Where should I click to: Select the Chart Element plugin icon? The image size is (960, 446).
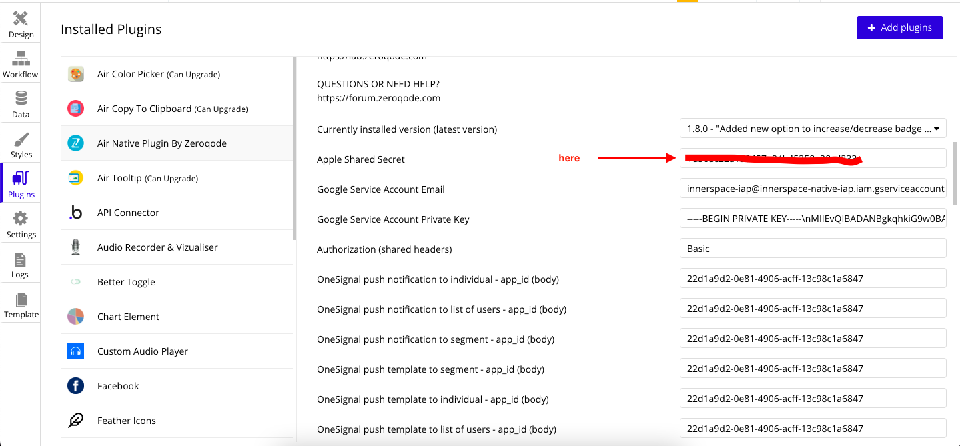(x=75, y=317)
